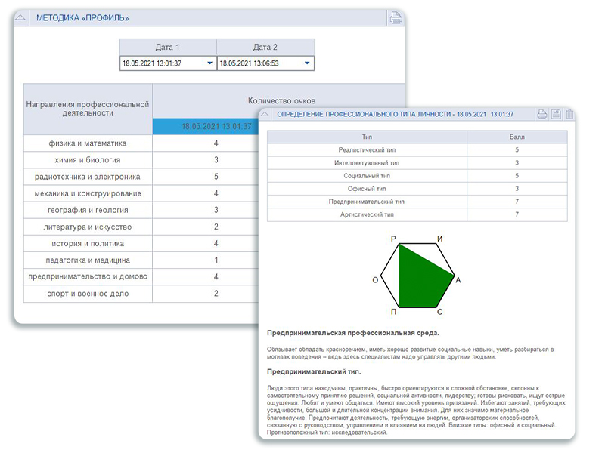Collapse the «Методика Профиль» panel
Viewport: 605px width, 453px height.
click(x=21, y=17)
